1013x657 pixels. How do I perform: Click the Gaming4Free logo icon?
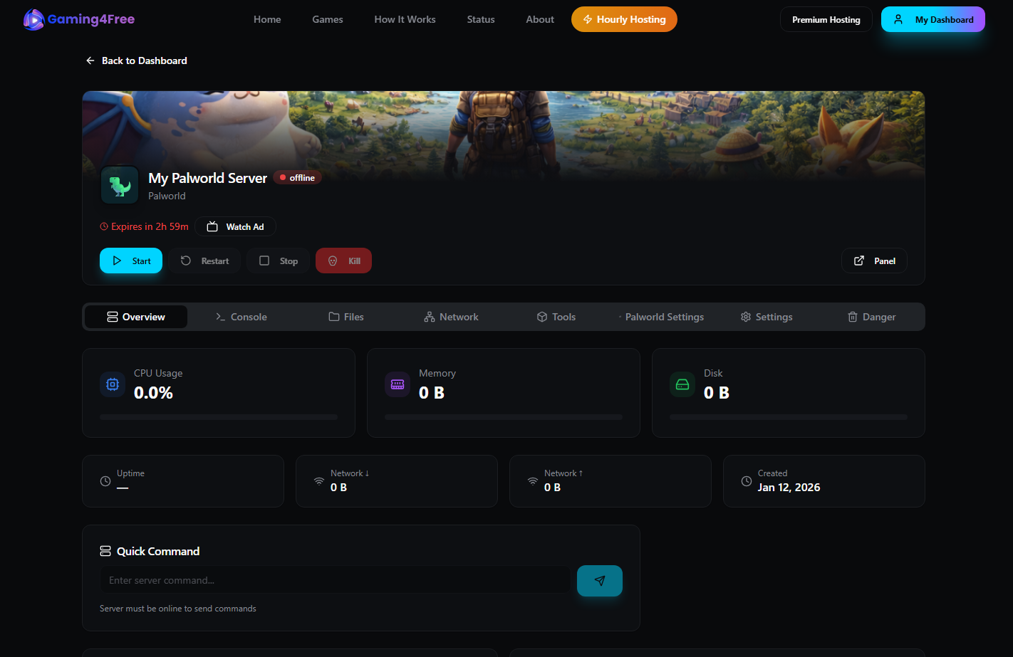pyautogui.click(x=33, y=20)
